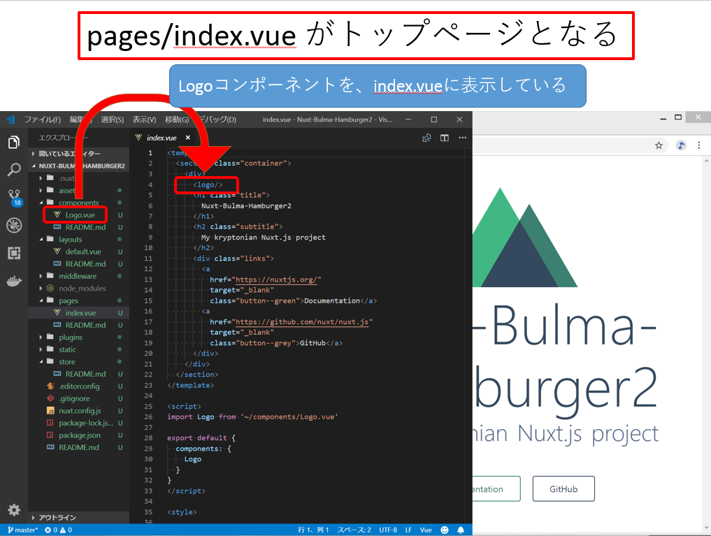Screen dimensions: 711x536
Task: Bookmark the page with the star icon
Action: click(x=659, y=145)
